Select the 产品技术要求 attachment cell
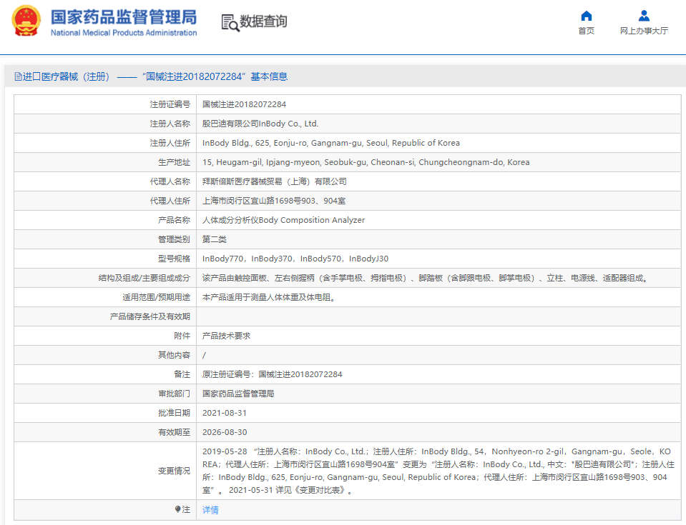 click(226, 336)
